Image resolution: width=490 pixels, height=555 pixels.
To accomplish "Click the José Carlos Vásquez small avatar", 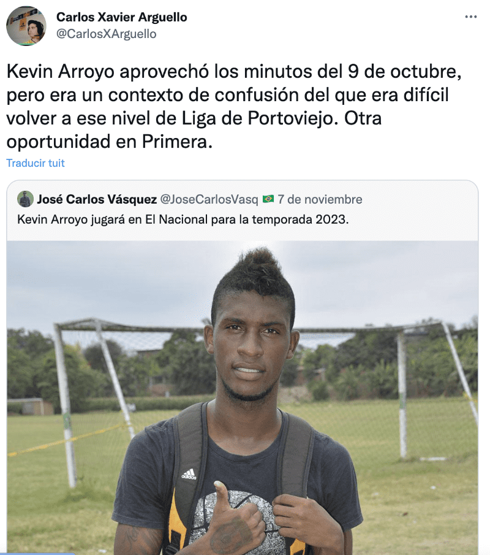I will pos(25,199).
